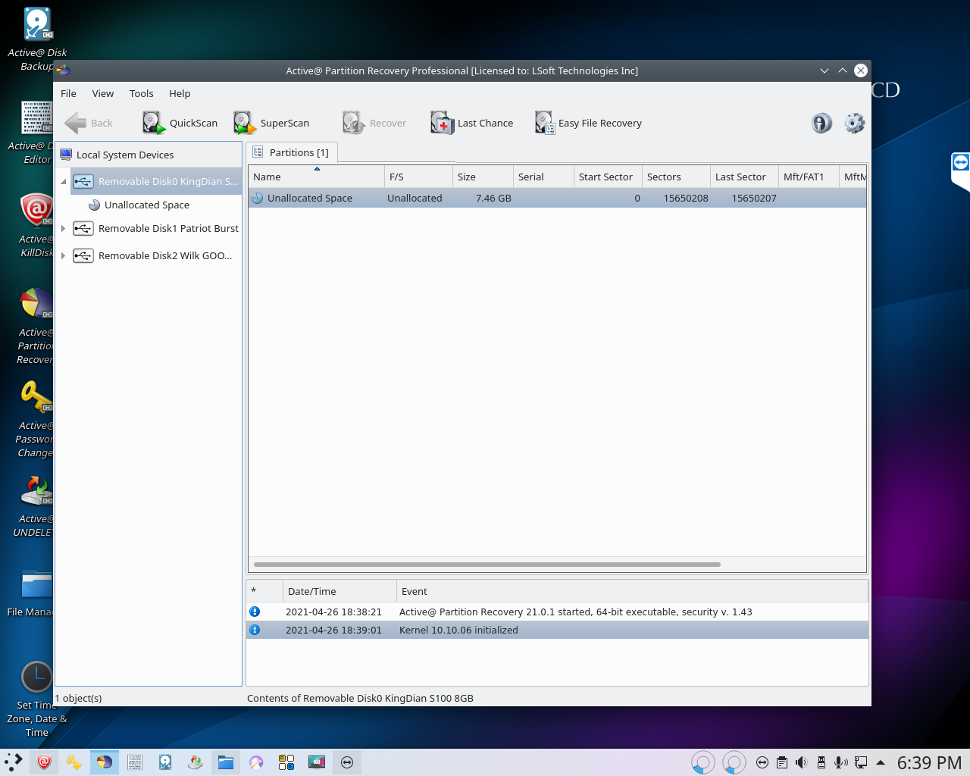The height and width of the screenshot is (776, 970).
Task: Click the Sectors column header
Action: (x=676, y=177)
